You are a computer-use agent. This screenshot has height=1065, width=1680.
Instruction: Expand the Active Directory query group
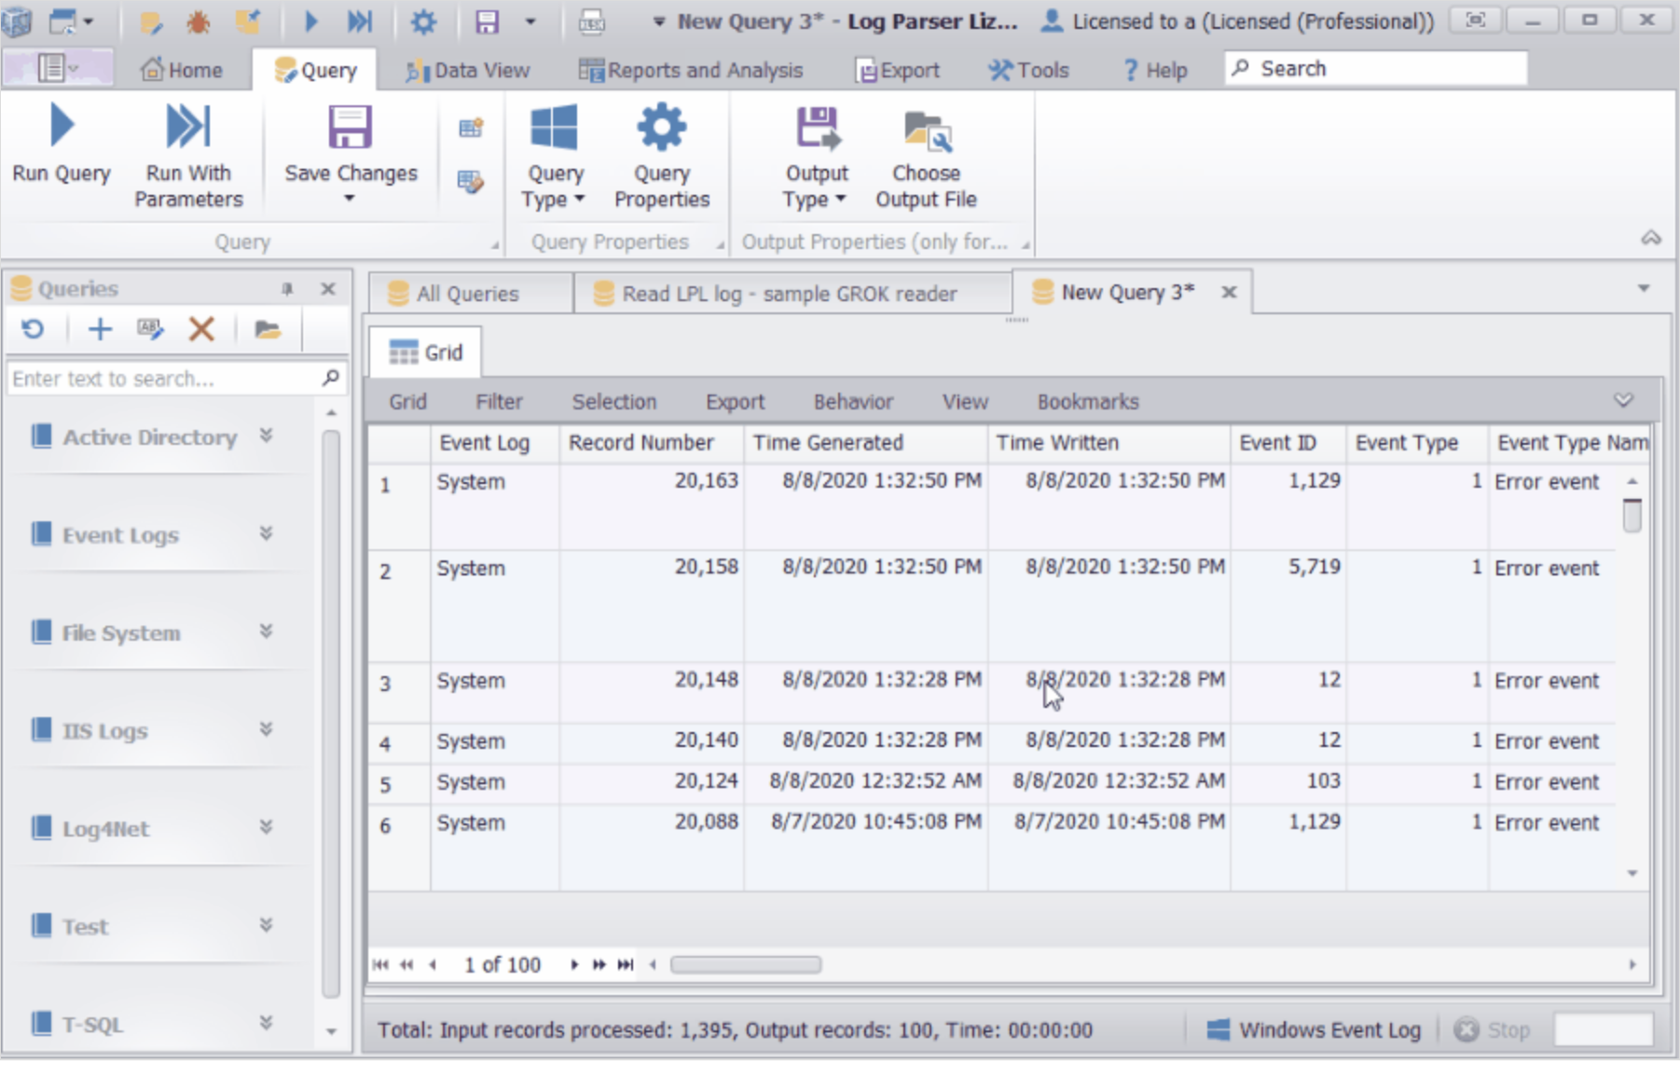pos(266,436)
